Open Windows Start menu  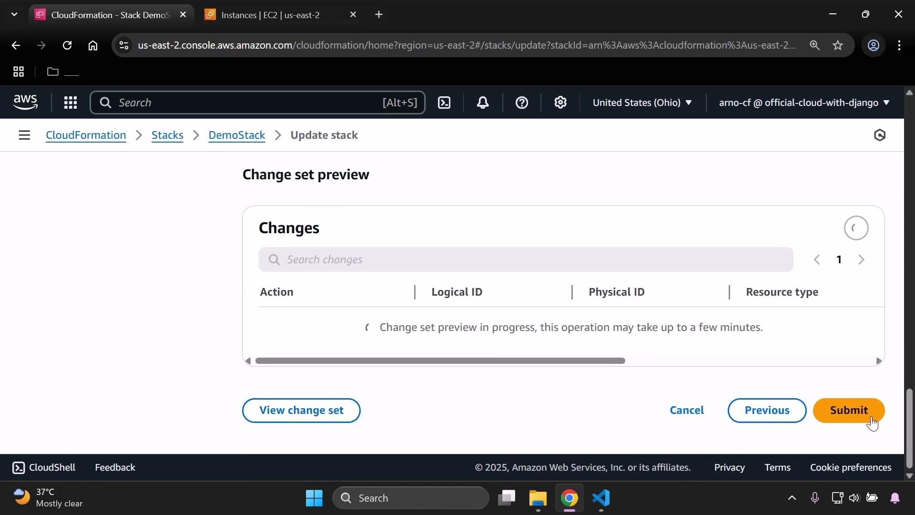tap(314, 498)
